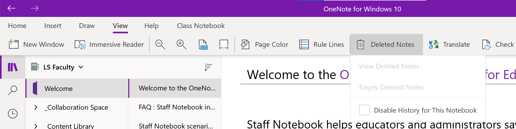The height and width of the screenshot is (129, 516).
Task: Zoom in with the plus magnifier
Action: (181, 44)
